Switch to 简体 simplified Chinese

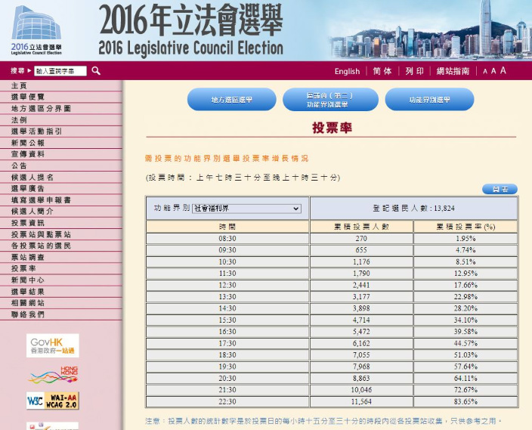click(x=382, y=71)
